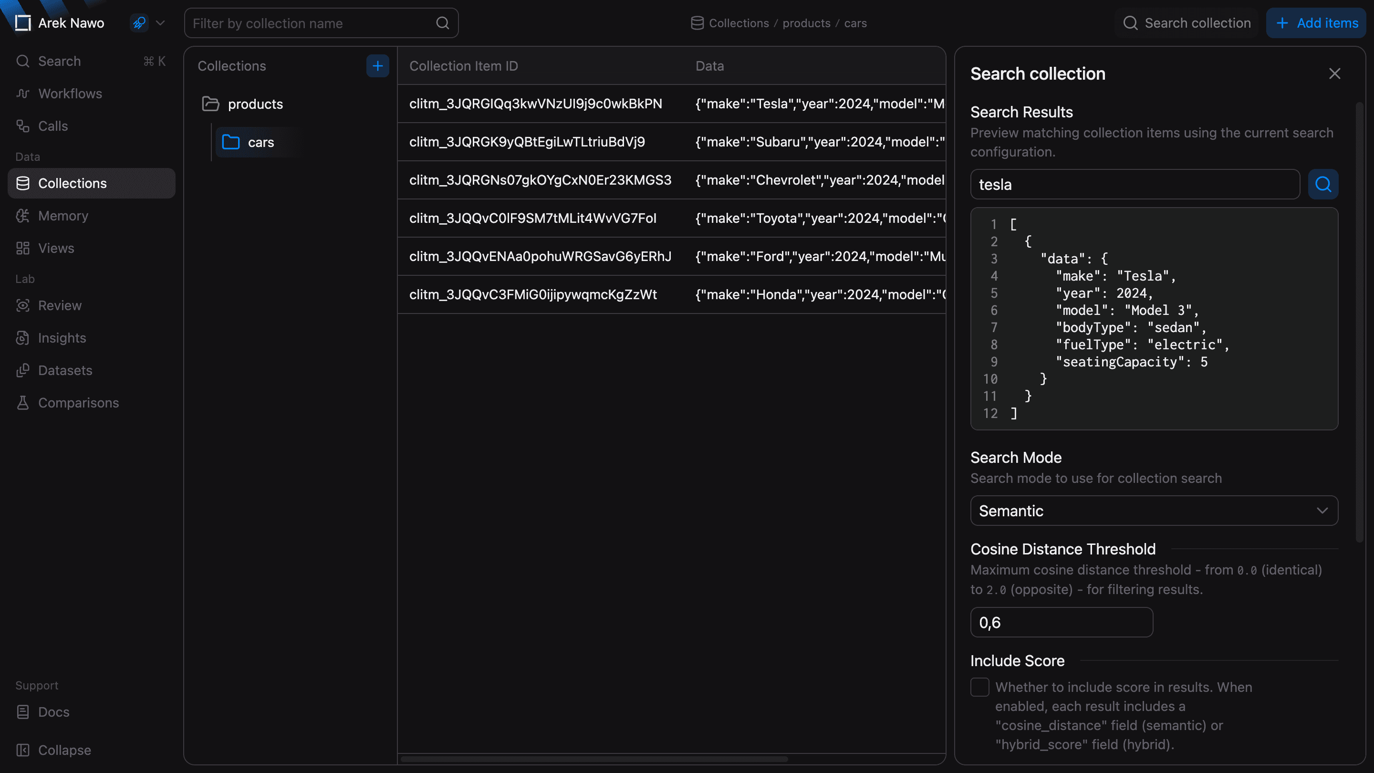Click the Chevrolet data cell

[x=820, y=180]
